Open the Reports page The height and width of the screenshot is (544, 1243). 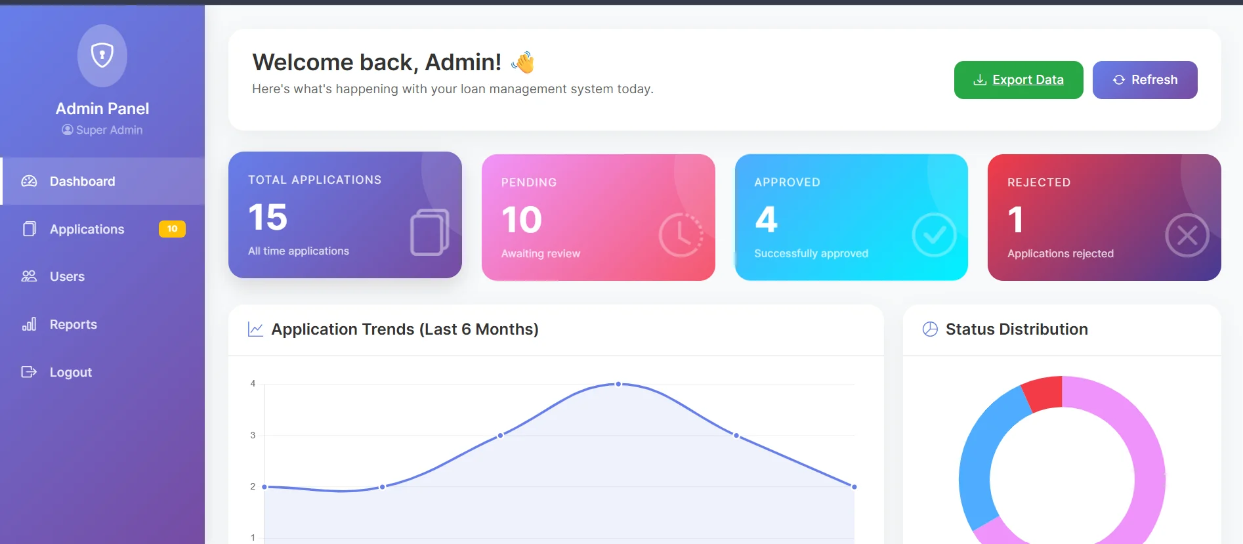[x=74, y=324]
